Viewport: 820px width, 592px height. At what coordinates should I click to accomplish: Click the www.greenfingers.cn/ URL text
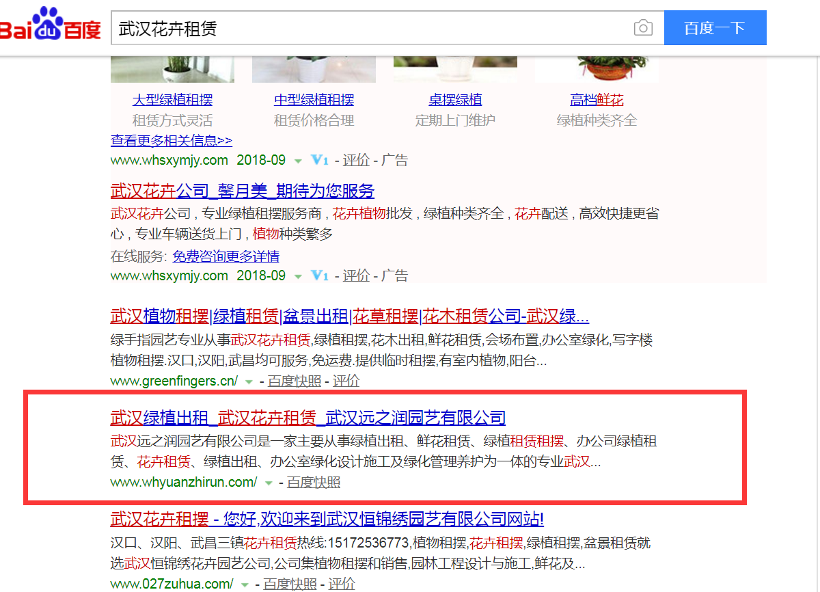pos(174,381)
